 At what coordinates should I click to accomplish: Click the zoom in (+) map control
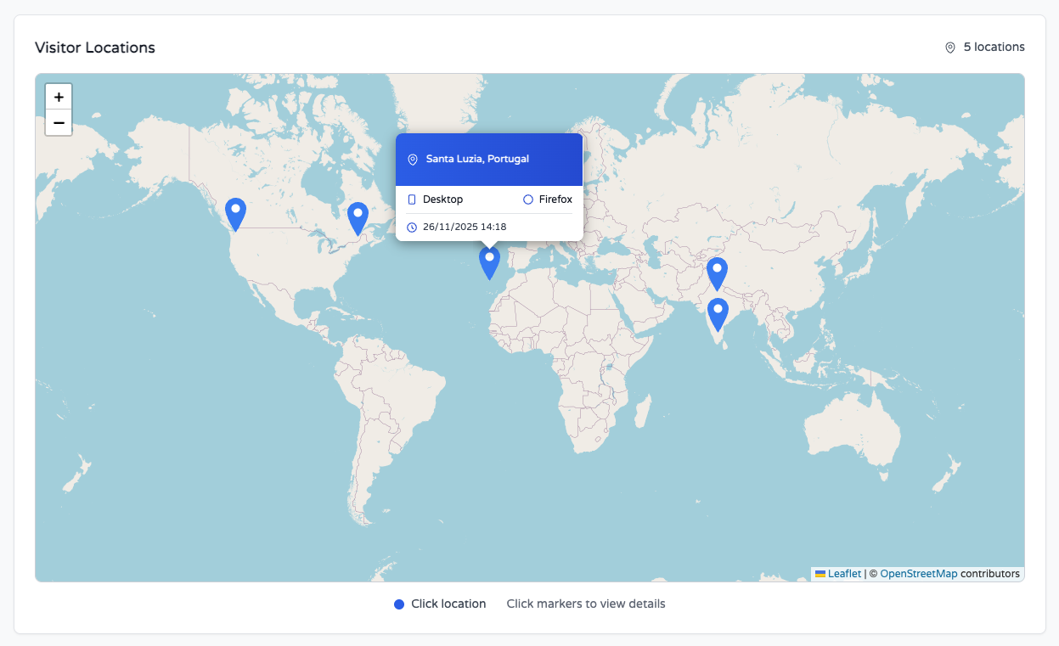[59, 97]
